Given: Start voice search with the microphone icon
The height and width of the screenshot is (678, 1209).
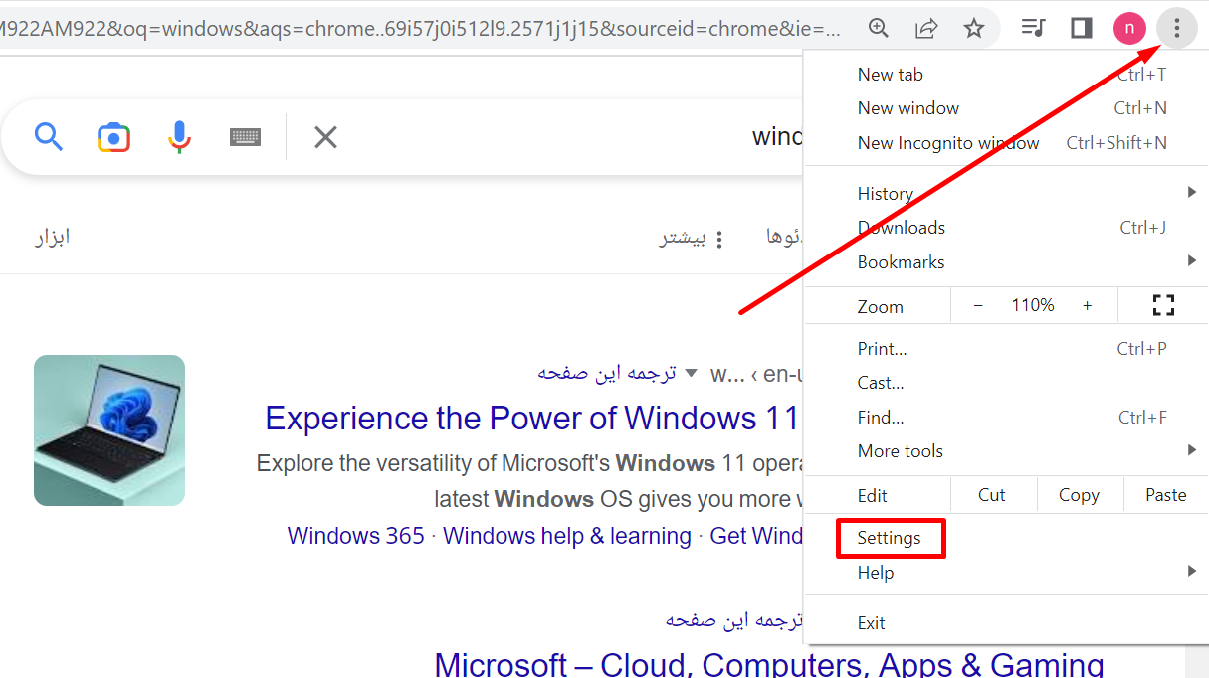Looking at the screenshot, I should click(179, 137).
